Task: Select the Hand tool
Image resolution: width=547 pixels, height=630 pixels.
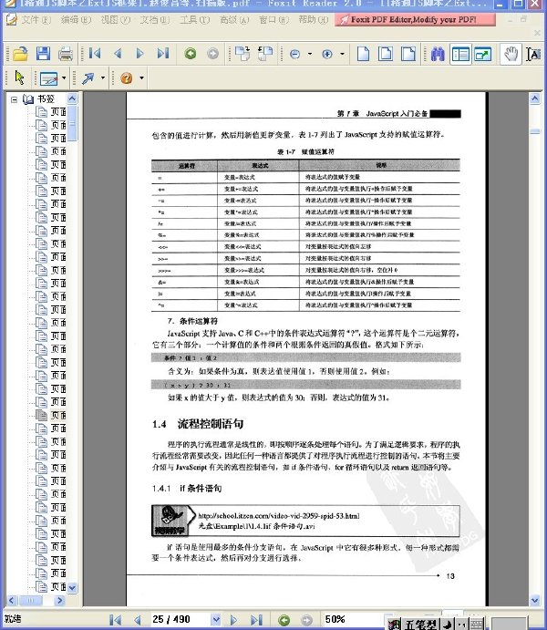Action: (511, 54)
